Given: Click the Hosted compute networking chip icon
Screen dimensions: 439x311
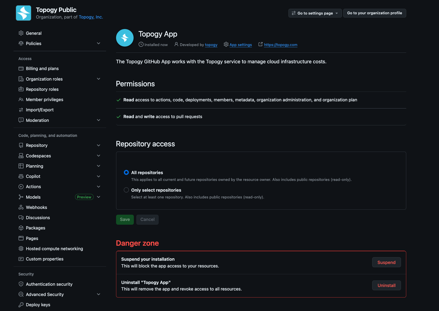Looking at the screenshot, I should (x=21, y=249).
